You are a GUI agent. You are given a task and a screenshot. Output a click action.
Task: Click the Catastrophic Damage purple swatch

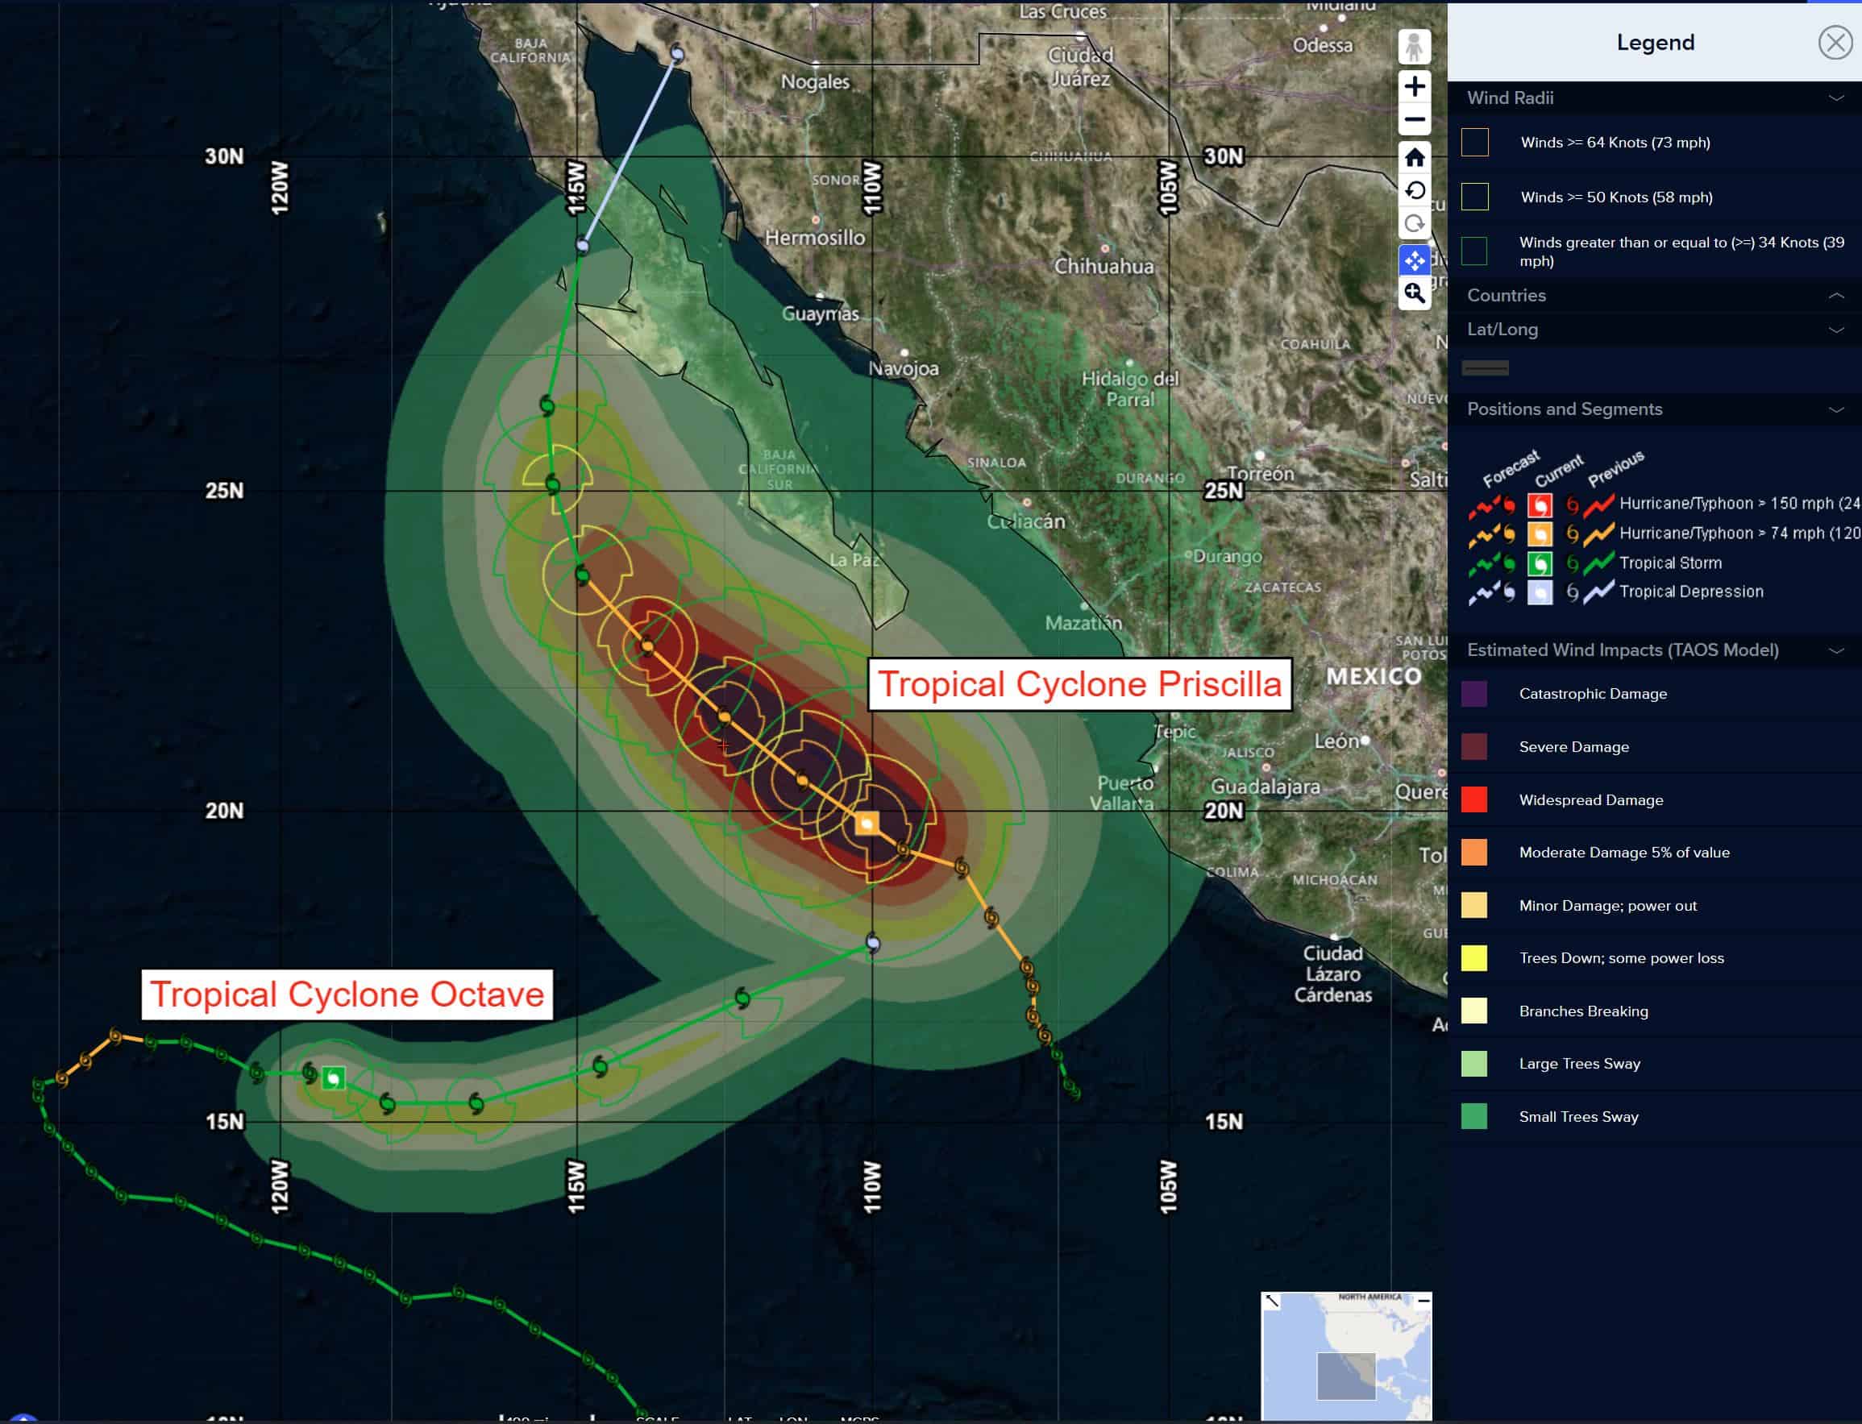pyautogui.click(x=1474, y=694)
